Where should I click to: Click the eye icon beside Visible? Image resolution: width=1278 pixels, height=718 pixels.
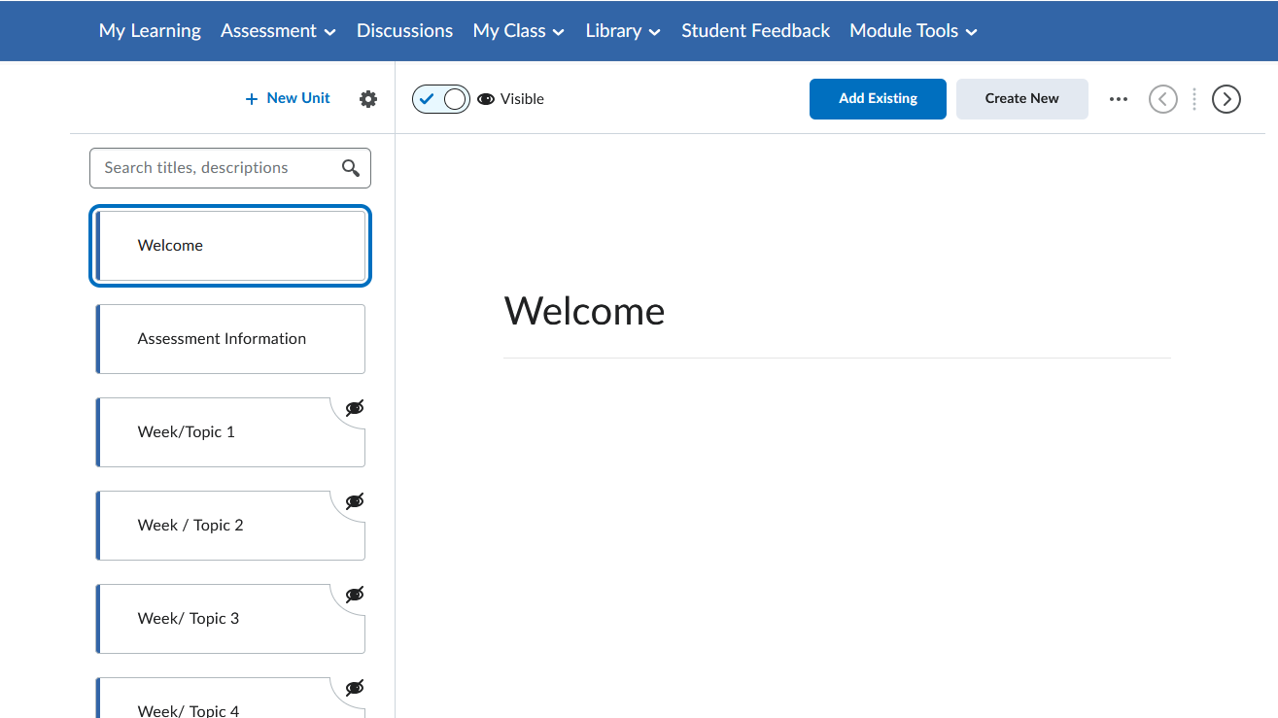pyautogui.click(x=485, y=98)
